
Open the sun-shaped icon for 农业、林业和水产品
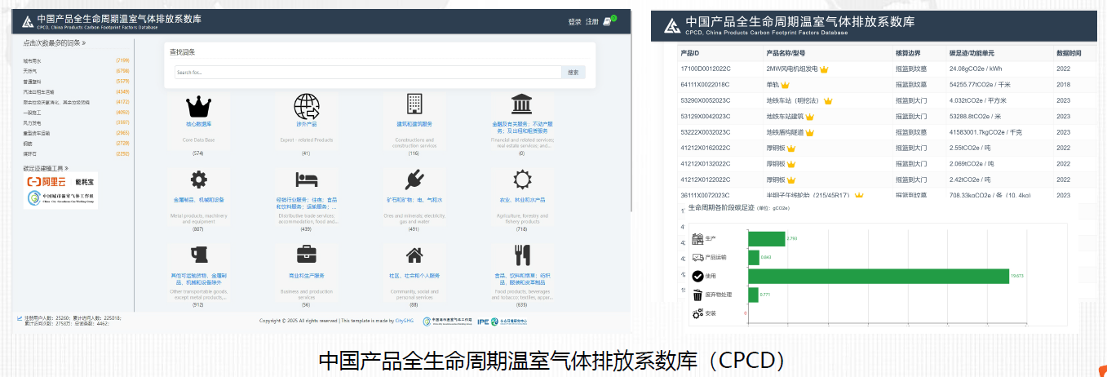tap(522, 180)
